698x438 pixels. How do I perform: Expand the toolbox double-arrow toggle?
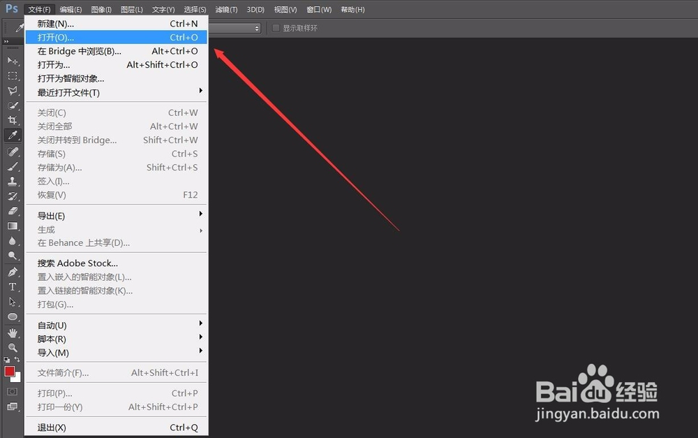pos(6,41)
